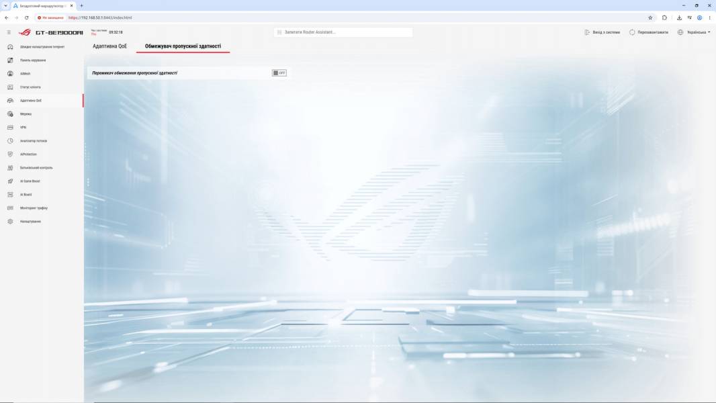This screenshot has height=403, width=716.
Task: Click the GT-BE19000AI model name
Action: (59, 32)
